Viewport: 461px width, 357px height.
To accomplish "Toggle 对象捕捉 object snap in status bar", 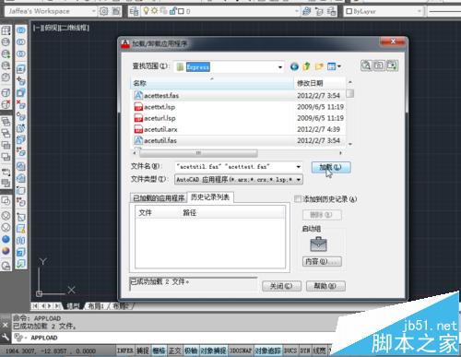I will point(214,351).
